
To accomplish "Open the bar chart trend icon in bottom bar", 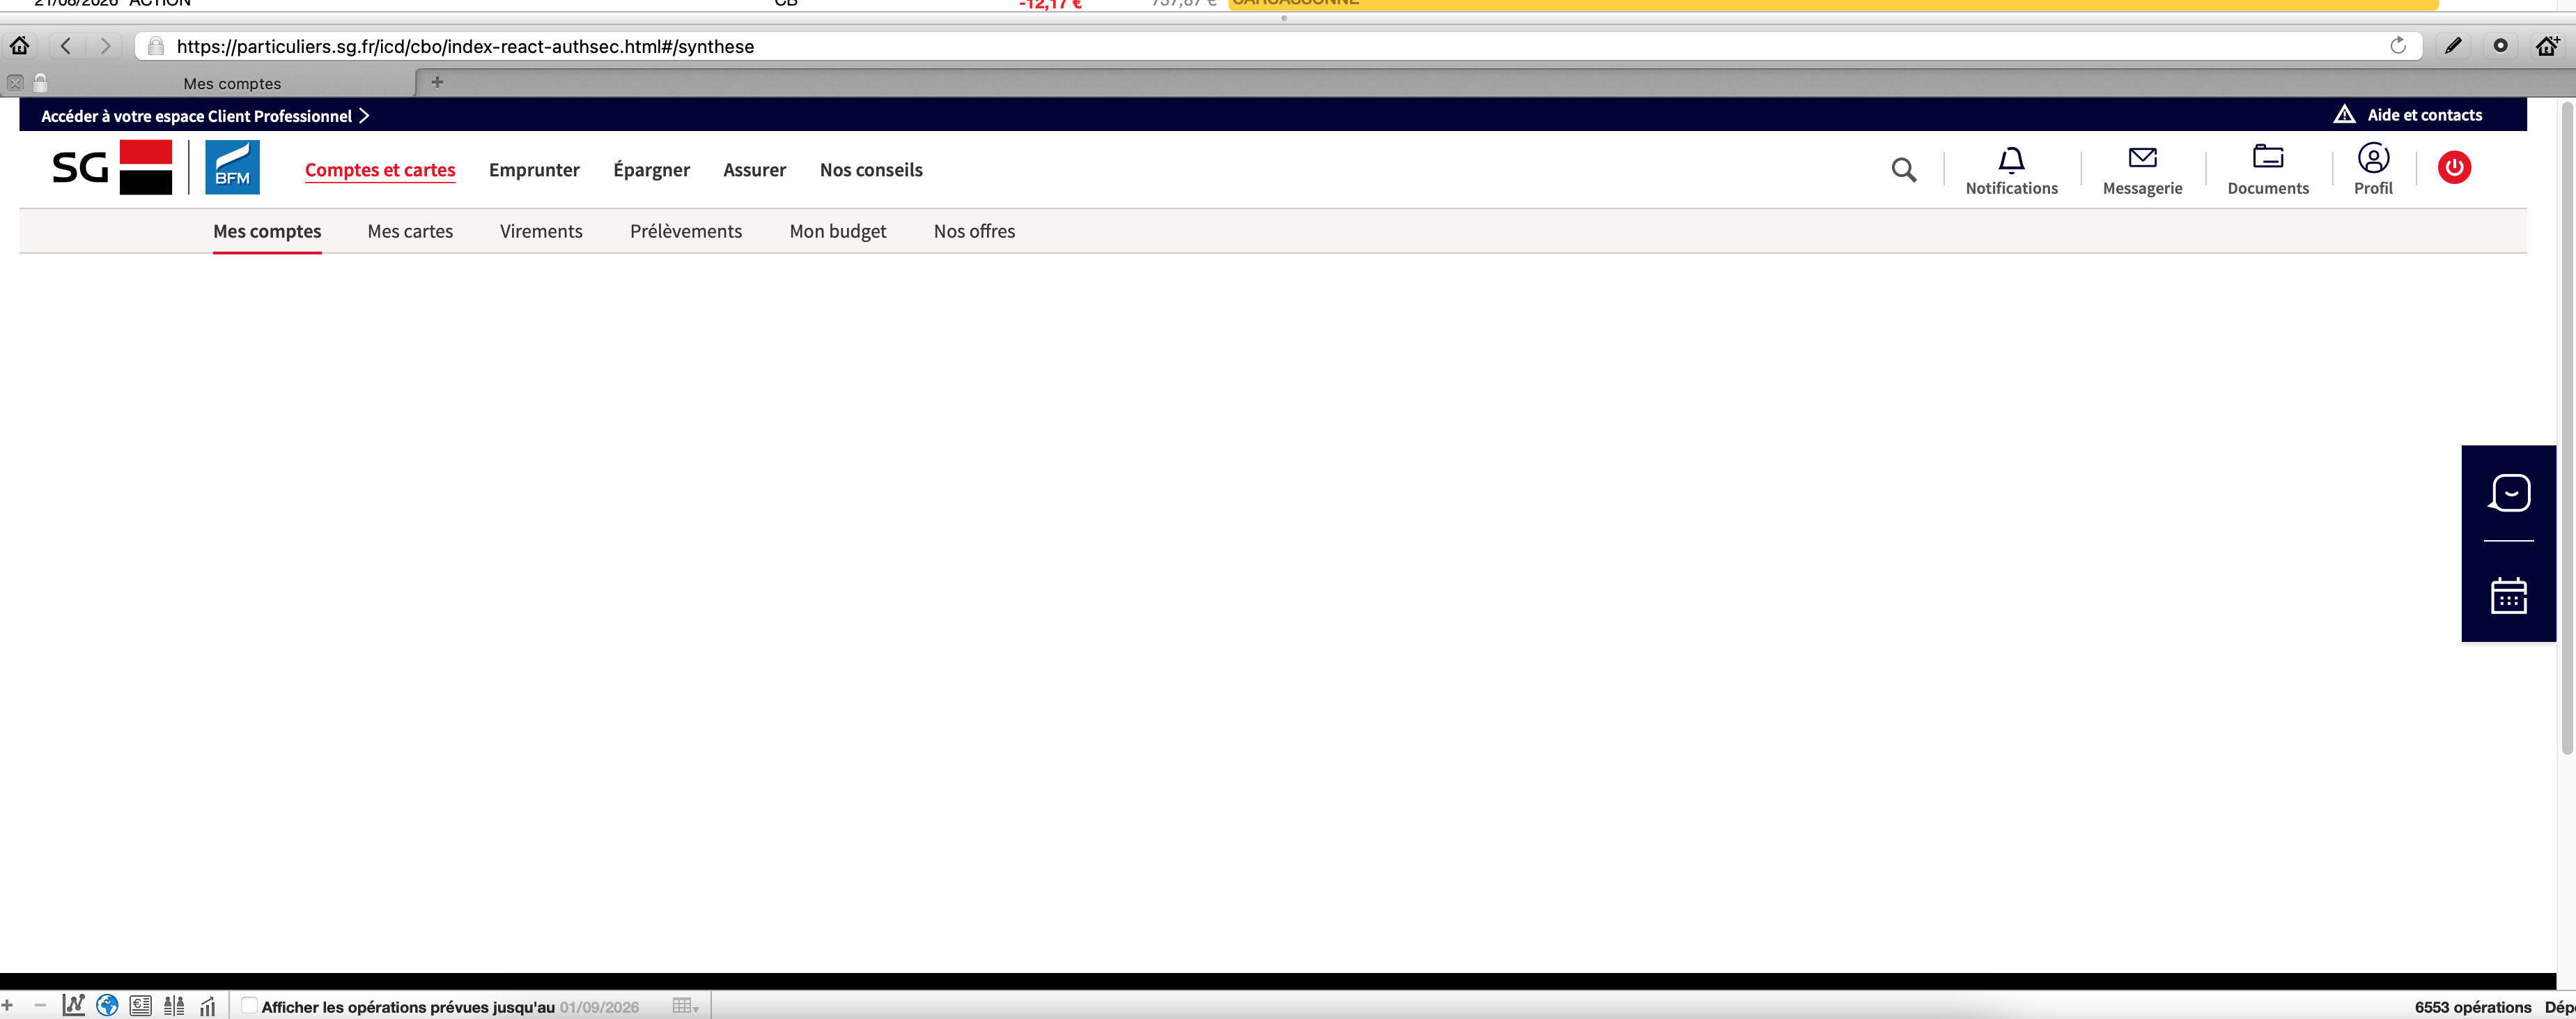I will [207, 1005].
